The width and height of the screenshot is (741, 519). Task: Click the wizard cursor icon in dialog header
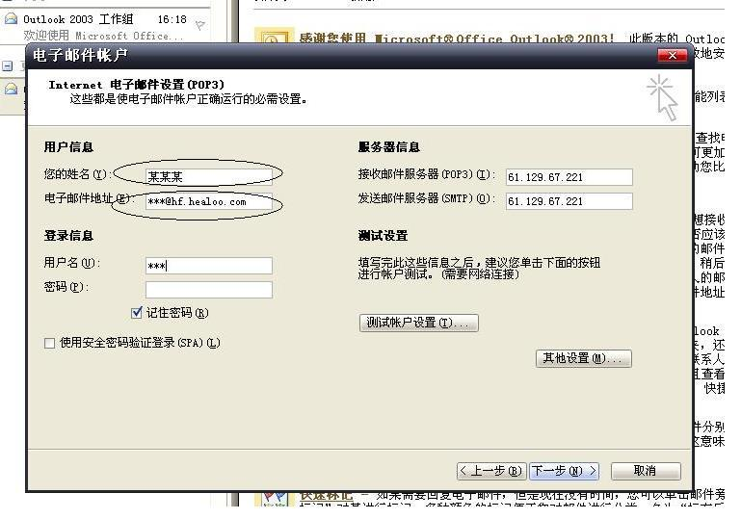[663, 97]
